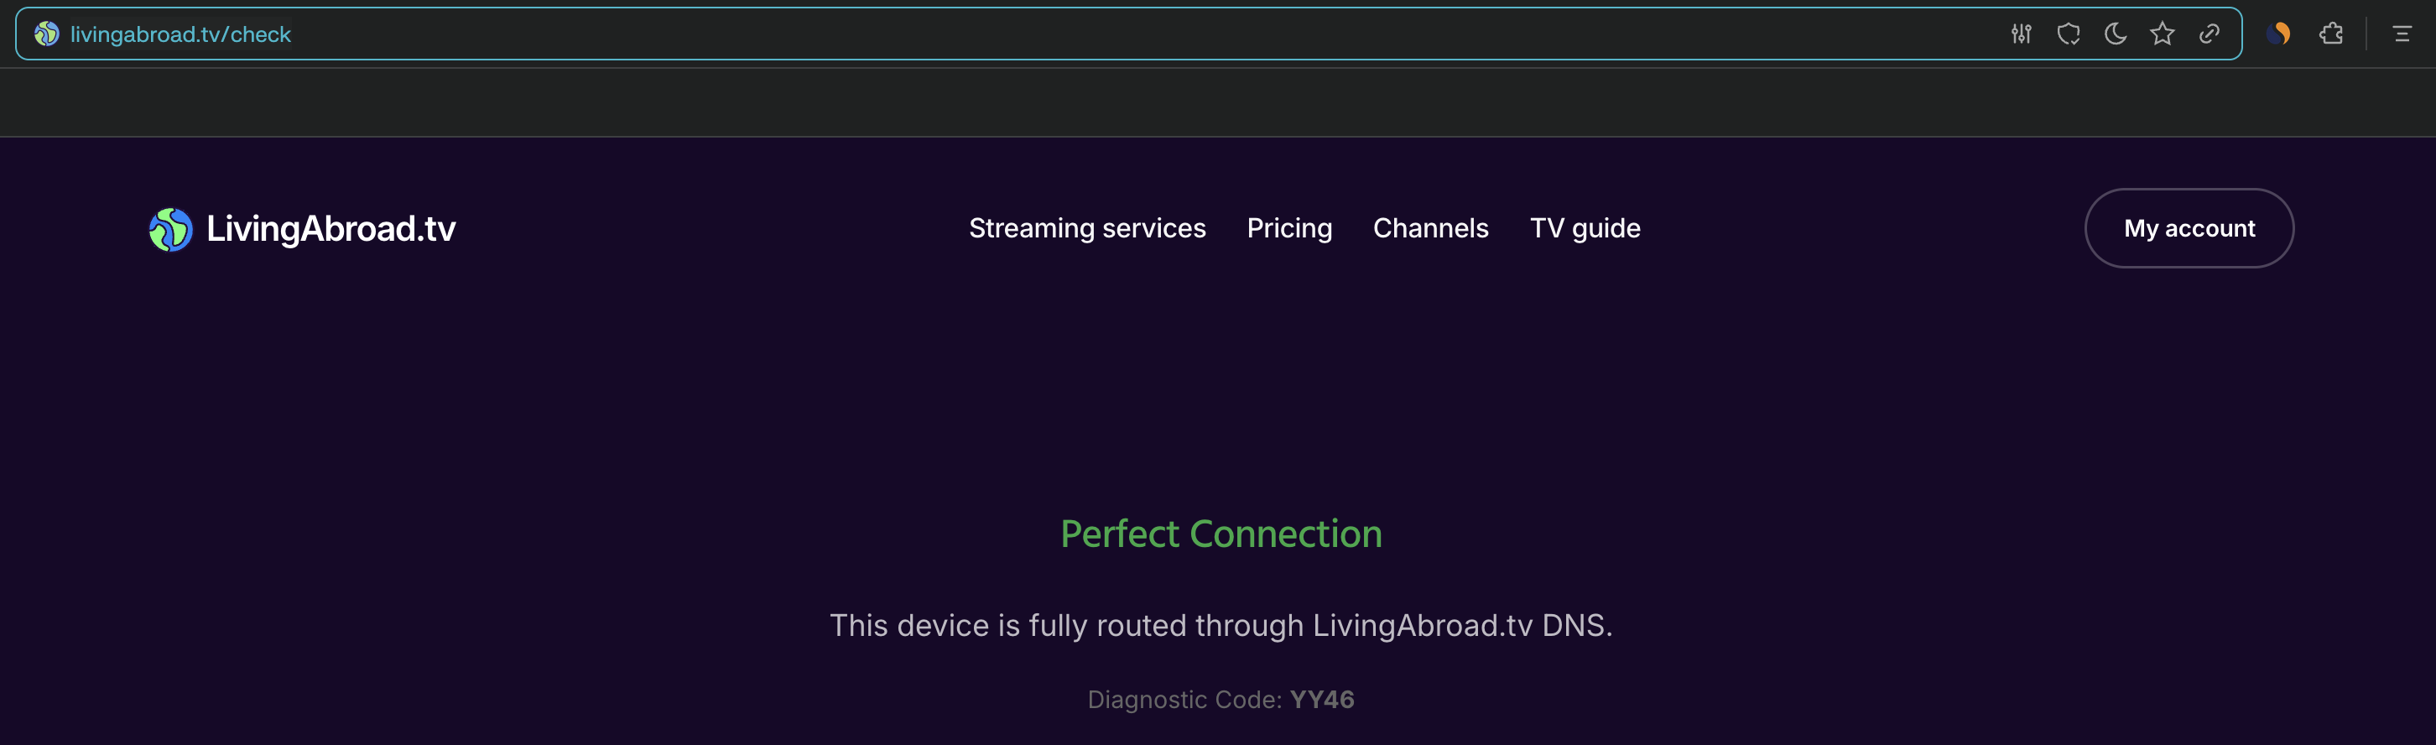
Task: Toggle dark mode with the moon icon
Action: [x=2116, y=34]
